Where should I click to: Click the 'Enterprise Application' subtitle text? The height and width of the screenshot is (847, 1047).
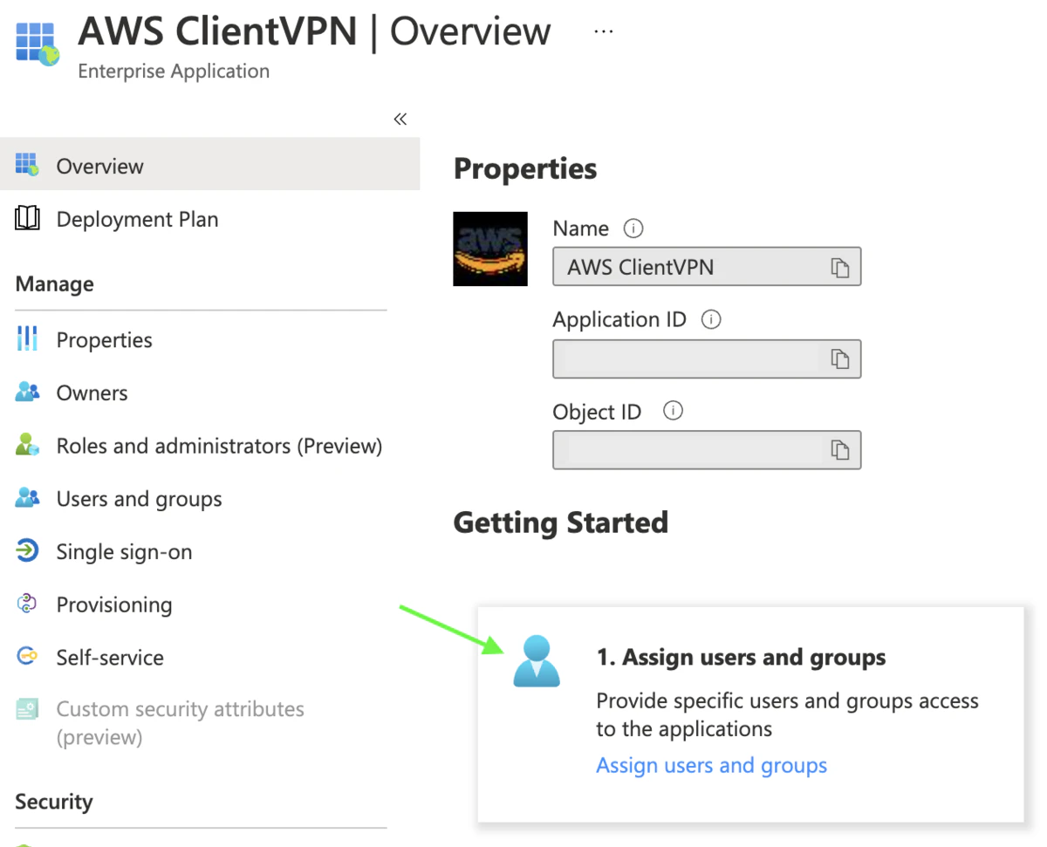174,72
